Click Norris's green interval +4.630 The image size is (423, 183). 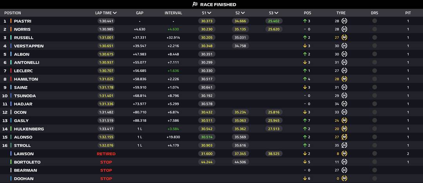[x=173, y=29]
